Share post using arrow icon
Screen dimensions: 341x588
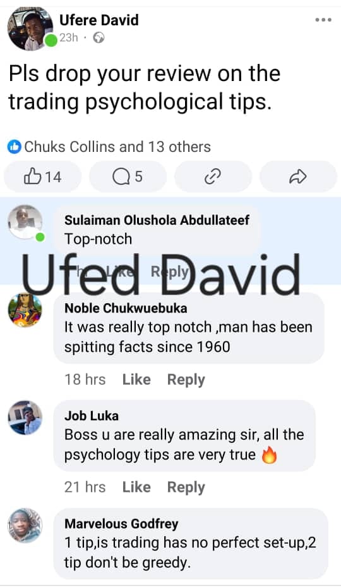click(x=298, y=177)
